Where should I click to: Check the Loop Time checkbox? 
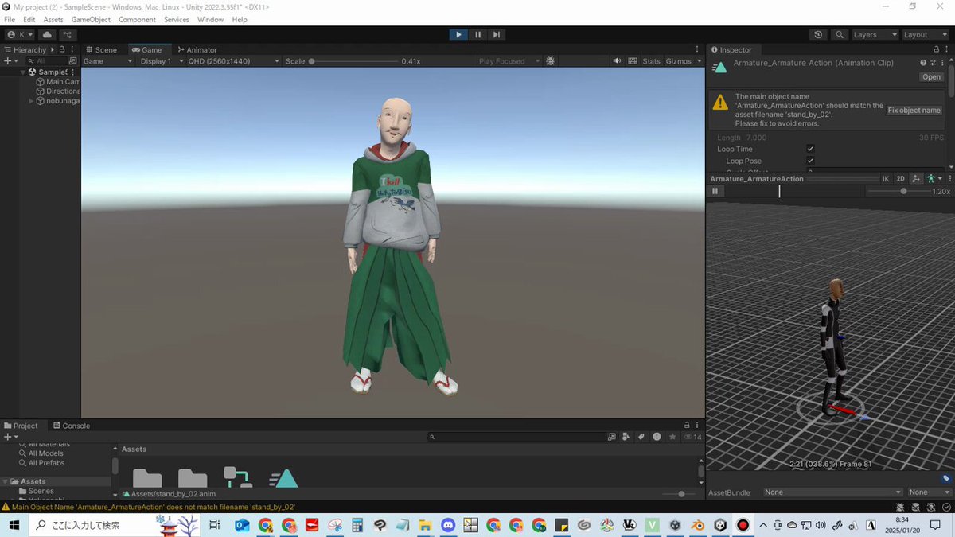[x=810, y=149]
